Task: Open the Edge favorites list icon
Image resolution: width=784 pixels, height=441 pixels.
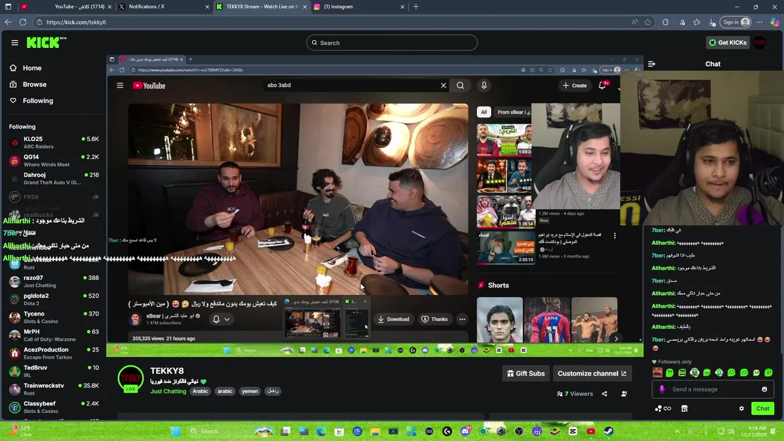Action: [x=696, y=22]
